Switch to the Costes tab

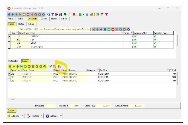[44, 18]
